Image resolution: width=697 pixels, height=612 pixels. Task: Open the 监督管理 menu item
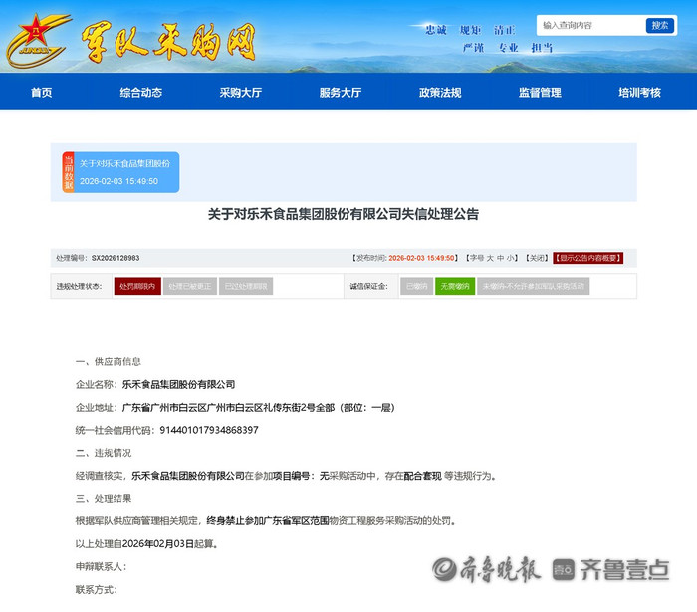click(540, 92)
